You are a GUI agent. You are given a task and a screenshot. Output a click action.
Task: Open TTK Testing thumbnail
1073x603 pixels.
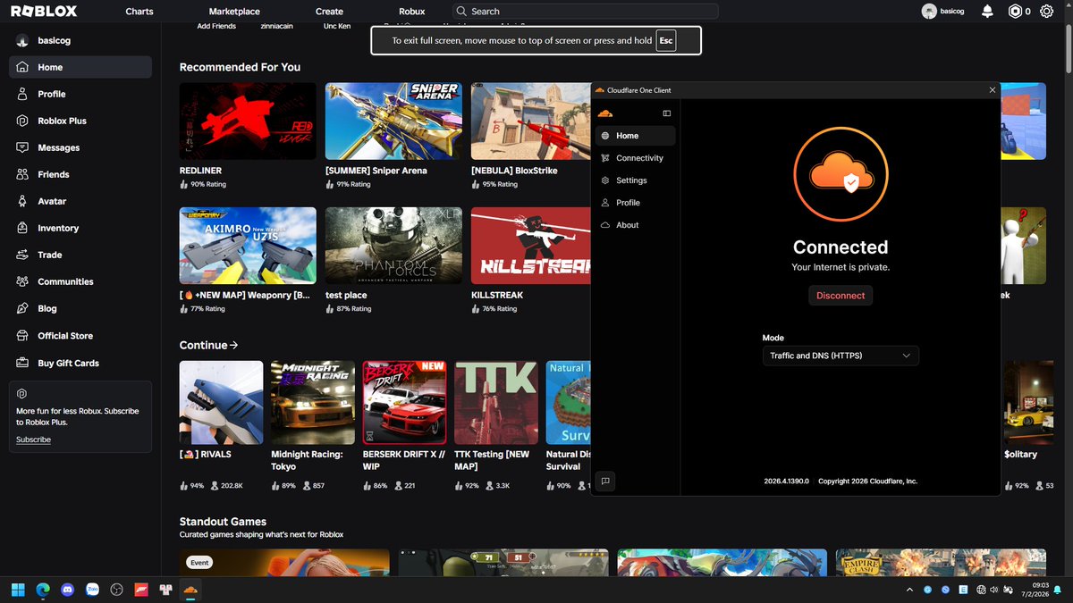[x=496, y=402]
